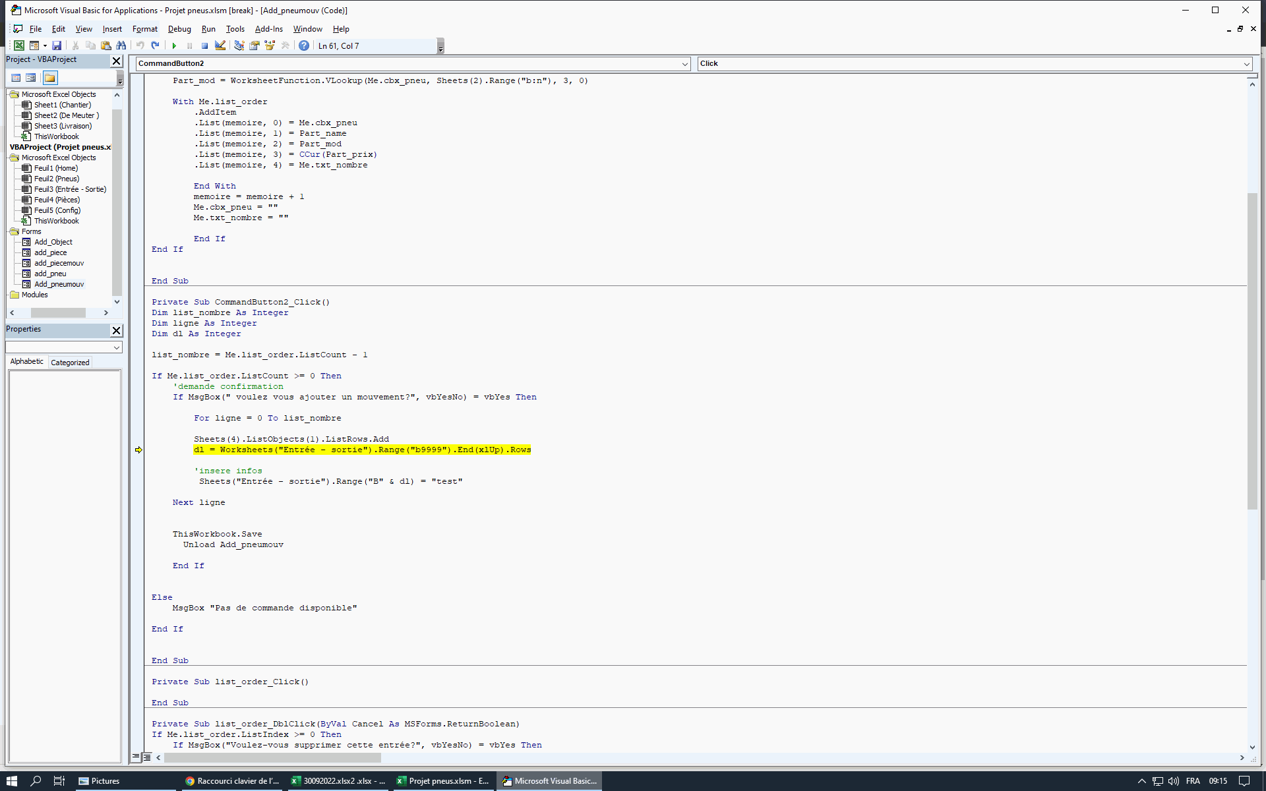1266x791 pixels.
Task: Open the Debug menu
Action: pyautogui.click(x=179, y=29)
